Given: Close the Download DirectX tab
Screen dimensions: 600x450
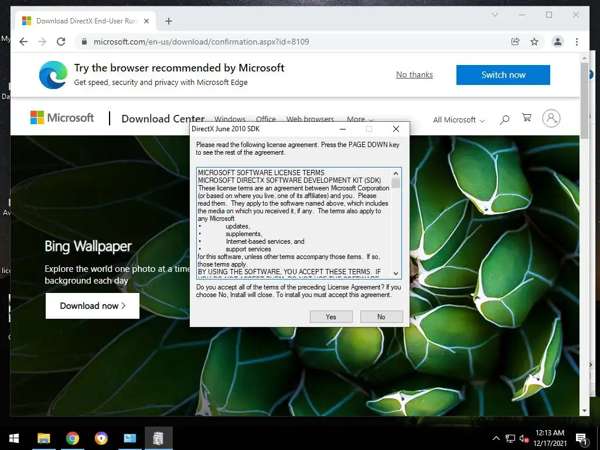Looking at the screenshot, I should pyautogui.click(x=146, y=21).
